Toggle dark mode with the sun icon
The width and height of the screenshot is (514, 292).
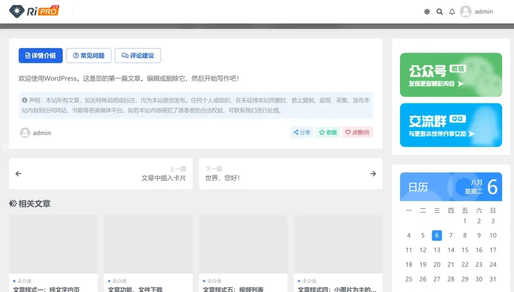click(426, 11)
